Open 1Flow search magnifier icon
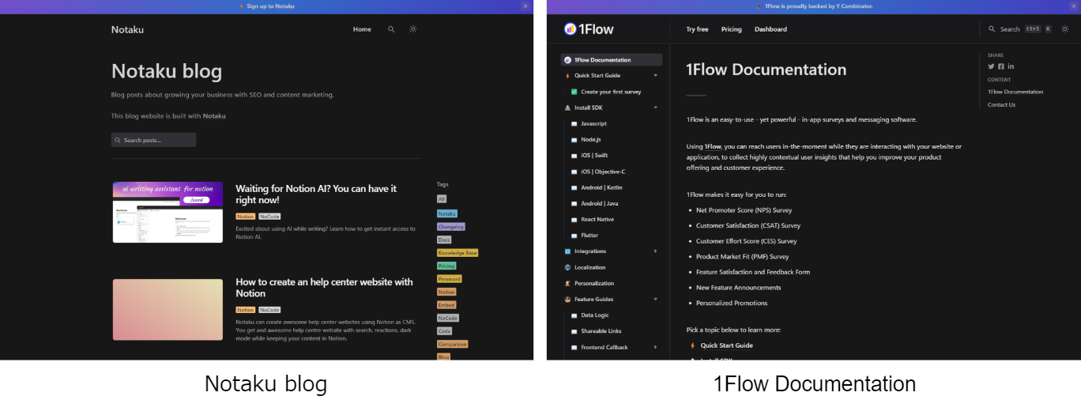The height and width of the screenshot is (400, 1081). [992, 29]
